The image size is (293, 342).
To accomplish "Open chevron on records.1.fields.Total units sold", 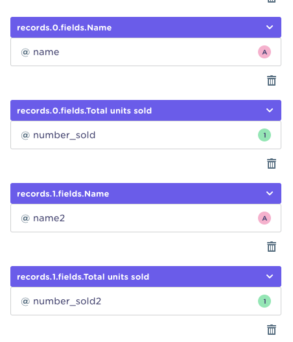I will [x=270, y=276].
